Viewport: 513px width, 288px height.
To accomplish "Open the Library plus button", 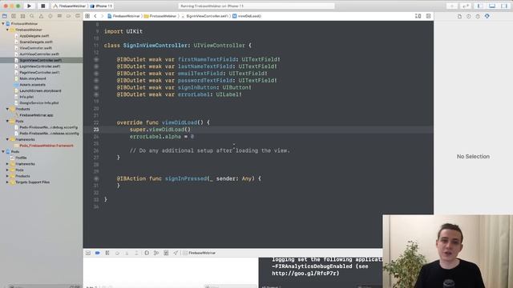I will (452, 6).
